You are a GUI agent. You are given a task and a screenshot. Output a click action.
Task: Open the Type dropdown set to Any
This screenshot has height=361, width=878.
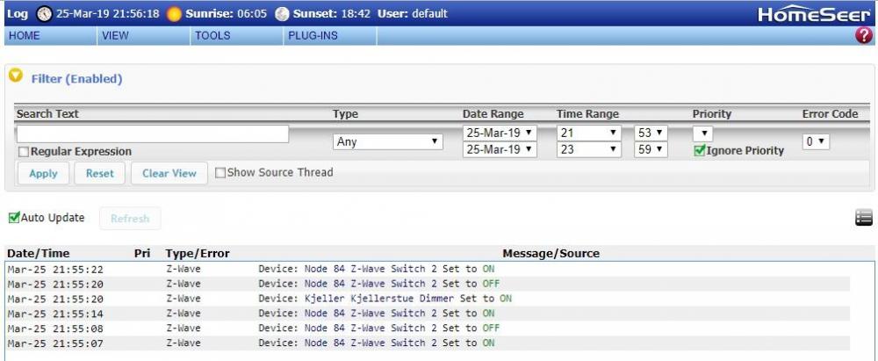pos(388,141)
